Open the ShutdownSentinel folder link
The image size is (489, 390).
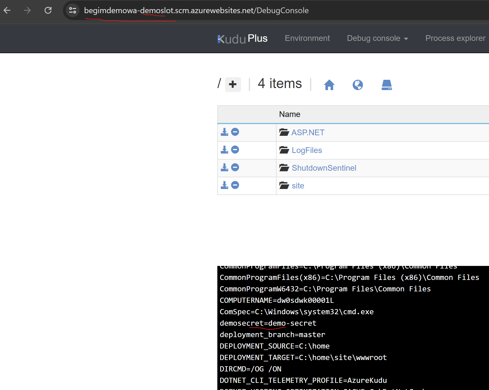[324, 168]
